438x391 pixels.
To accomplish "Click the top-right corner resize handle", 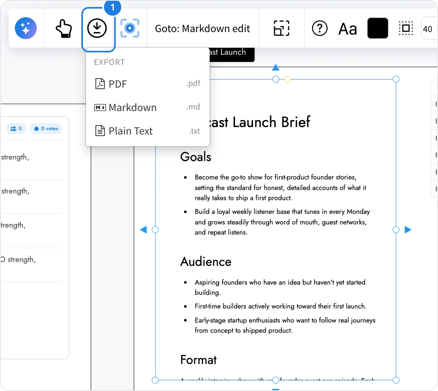I will point(396,79).
